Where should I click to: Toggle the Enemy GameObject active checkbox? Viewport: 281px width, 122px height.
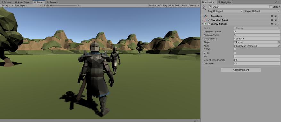coord(210,7)
